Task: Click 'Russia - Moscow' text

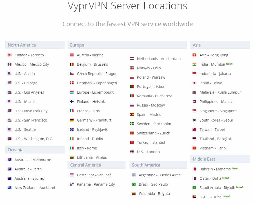Action: click(x=151, y=105)
